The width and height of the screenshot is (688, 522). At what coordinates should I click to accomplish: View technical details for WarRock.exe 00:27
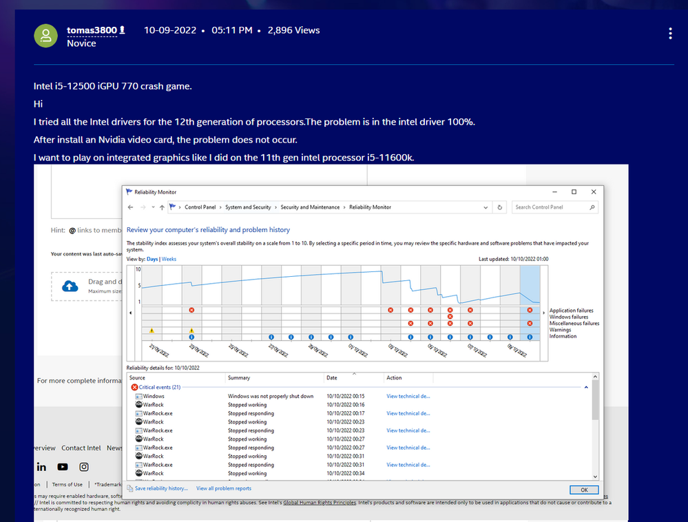408,448
